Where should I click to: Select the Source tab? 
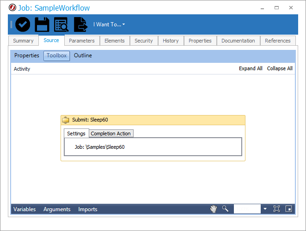point(51,40)
